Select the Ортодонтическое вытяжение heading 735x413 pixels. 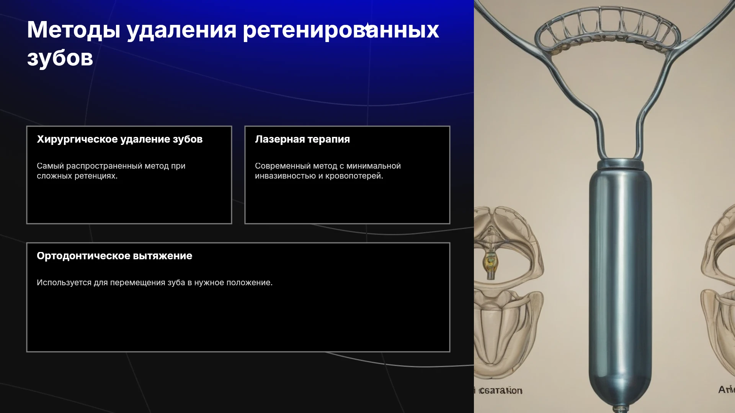(x=114, y=256)
